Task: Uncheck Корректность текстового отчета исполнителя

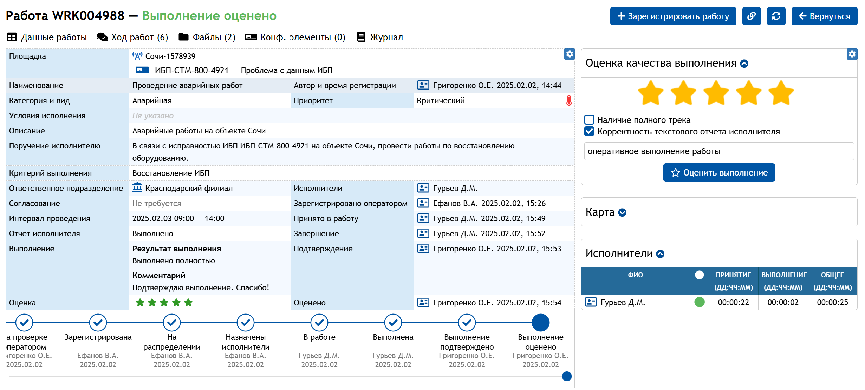Action: pyautogui.click(x=589, y=132)
